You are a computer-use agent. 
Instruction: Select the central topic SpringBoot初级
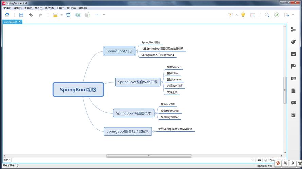[78, 90]
